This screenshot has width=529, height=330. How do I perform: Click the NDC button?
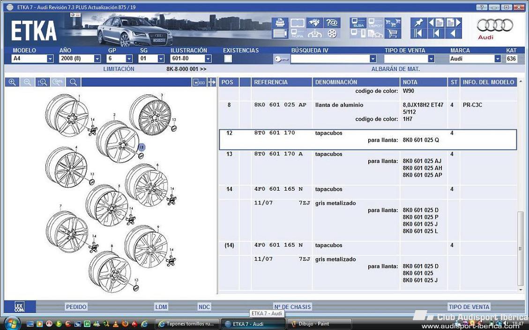click(204, 307)
